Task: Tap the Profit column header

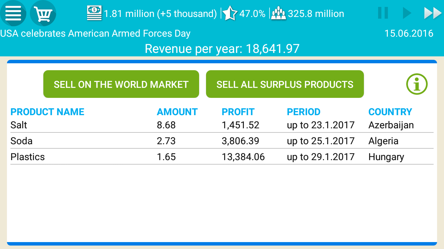Action: click(238, 112)
